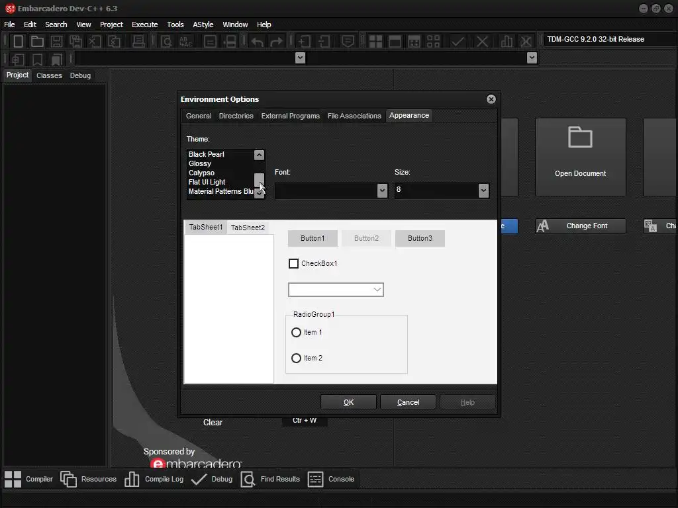The width and height of the screenshot is (678, 508).
Task: Click OK in Environment Options
Action: (x=348, y=402)
